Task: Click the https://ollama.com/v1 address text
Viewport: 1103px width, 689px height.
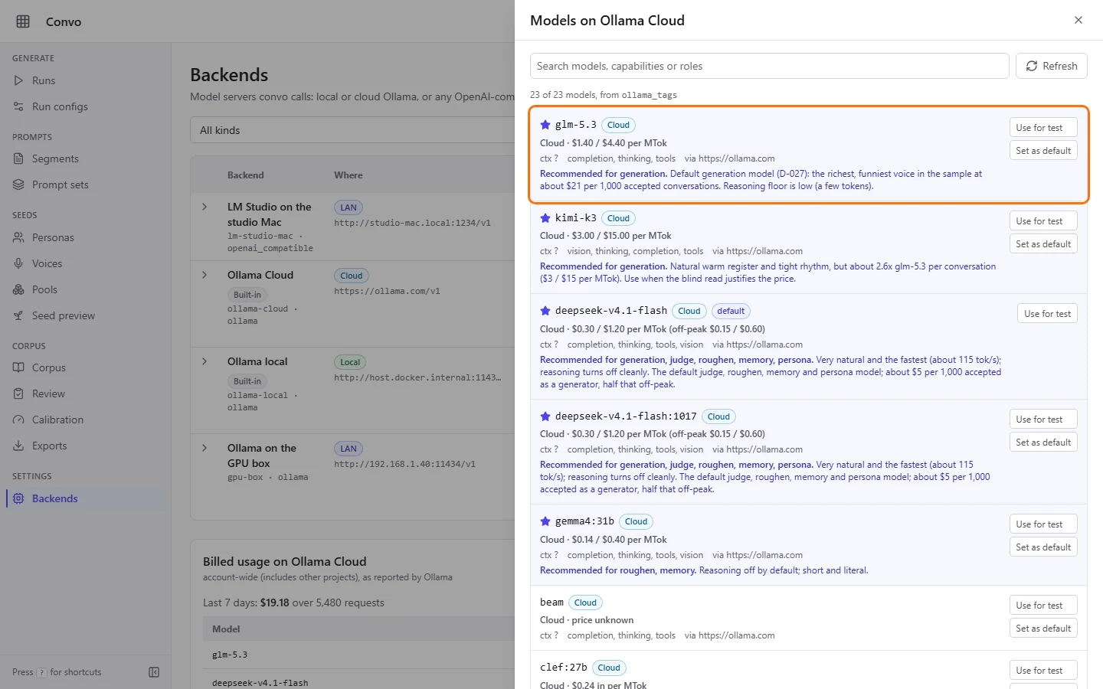Action: coord(387,291)
